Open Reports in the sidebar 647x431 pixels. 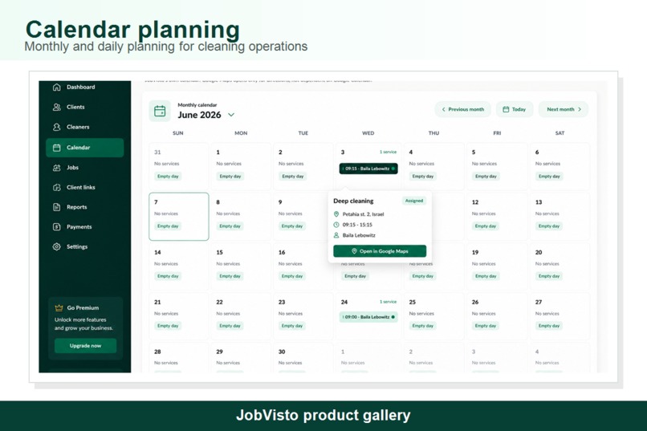pos(85,207)
